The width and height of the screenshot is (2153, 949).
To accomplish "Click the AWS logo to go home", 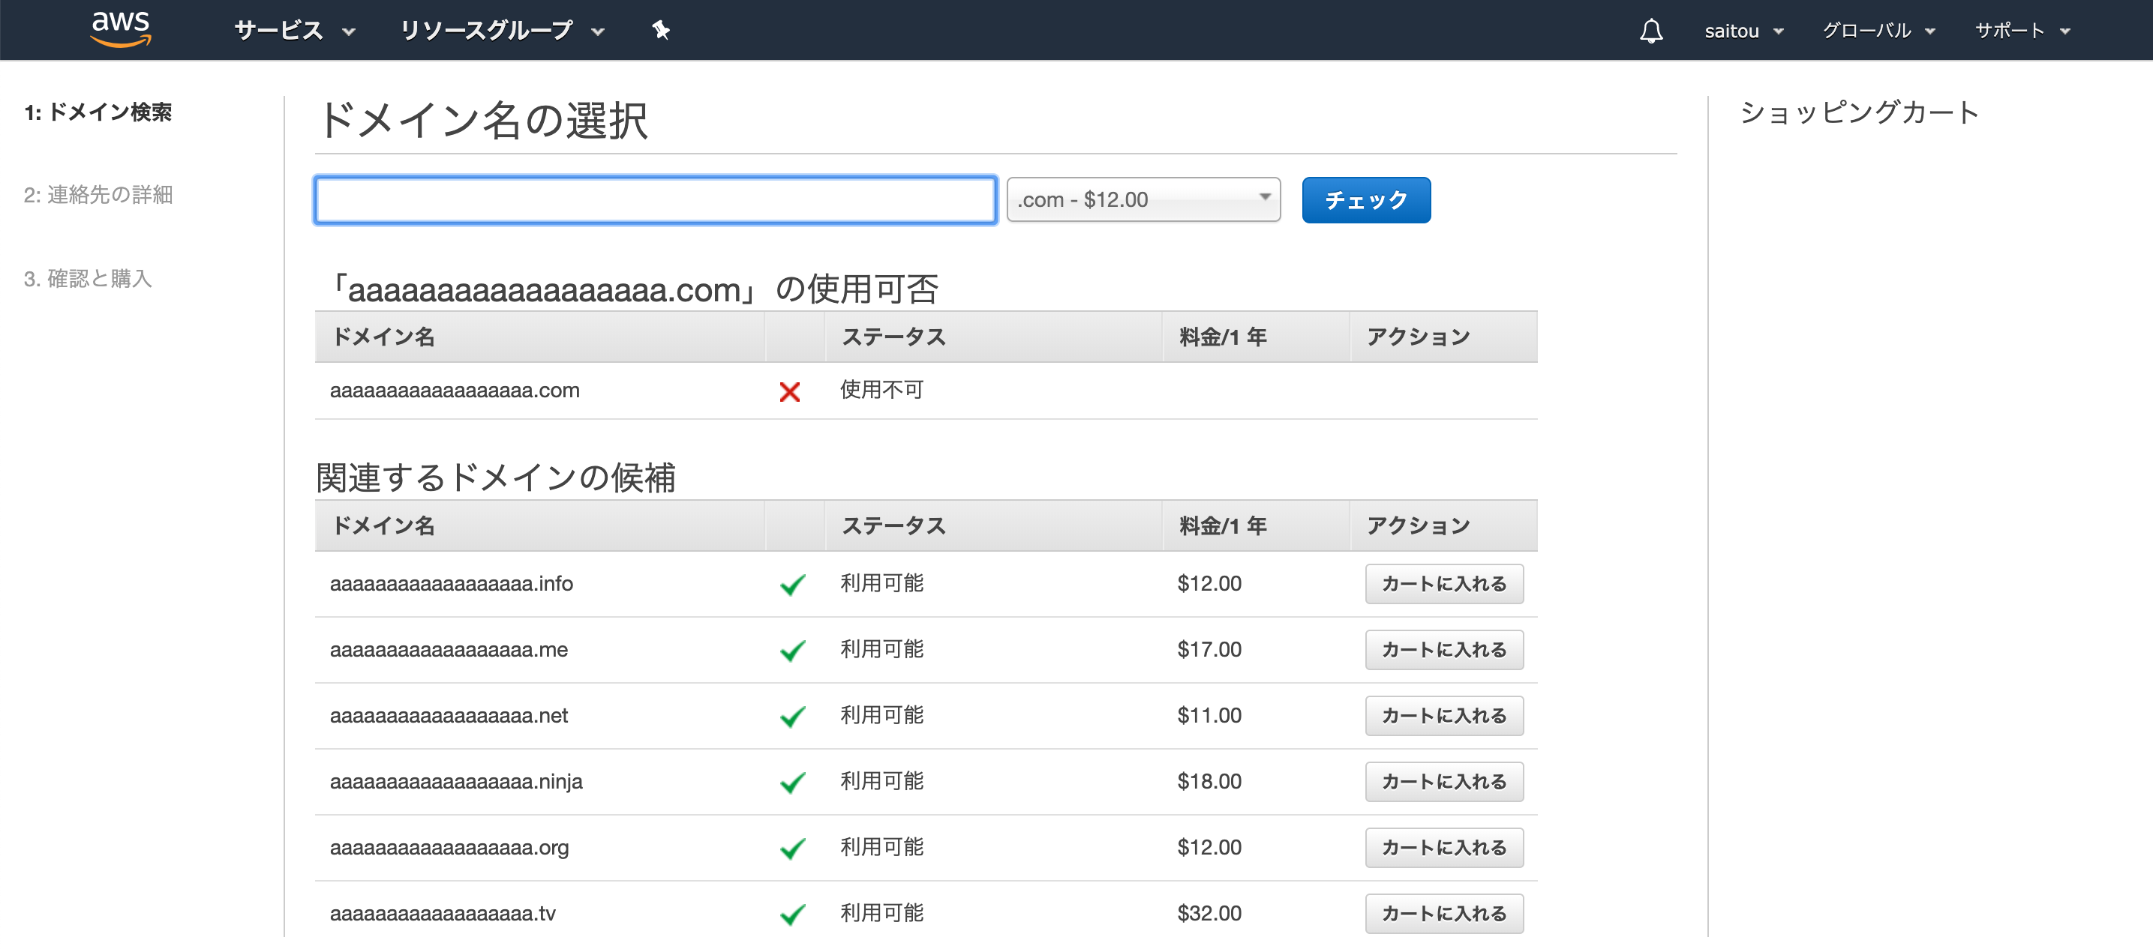I will point(120,28).
